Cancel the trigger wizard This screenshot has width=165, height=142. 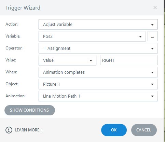point(144,130)
